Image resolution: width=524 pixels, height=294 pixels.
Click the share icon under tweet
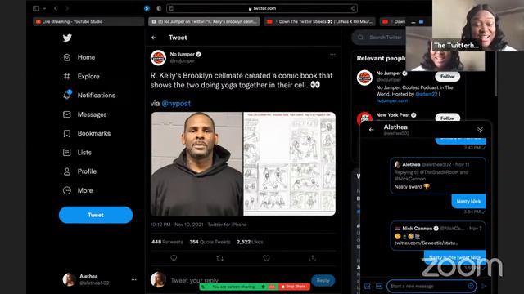[313, 258]
